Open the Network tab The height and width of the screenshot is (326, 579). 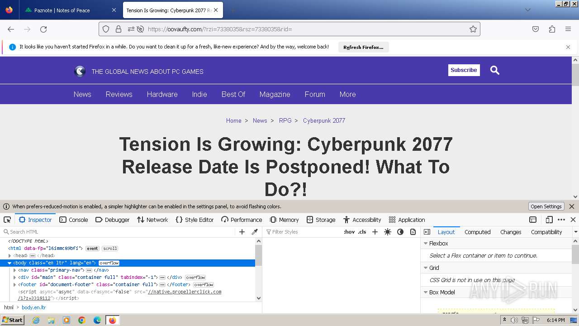pyautogui.click(x=152, y=220)
